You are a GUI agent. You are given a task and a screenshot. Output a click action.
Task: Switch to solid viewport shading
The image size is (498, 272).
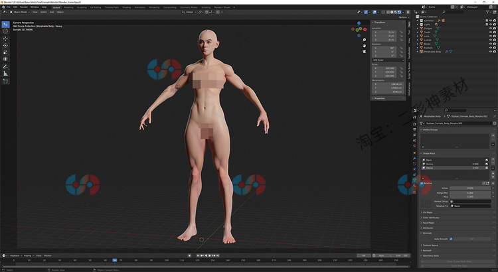click(392, 12)
